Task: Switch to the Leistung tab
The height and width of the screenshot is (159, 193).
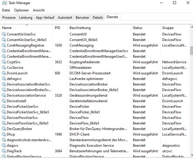Action: click(26, 18)
